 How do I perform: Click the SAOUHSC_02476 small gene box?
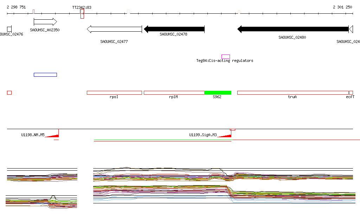click(x=9, y=29)
